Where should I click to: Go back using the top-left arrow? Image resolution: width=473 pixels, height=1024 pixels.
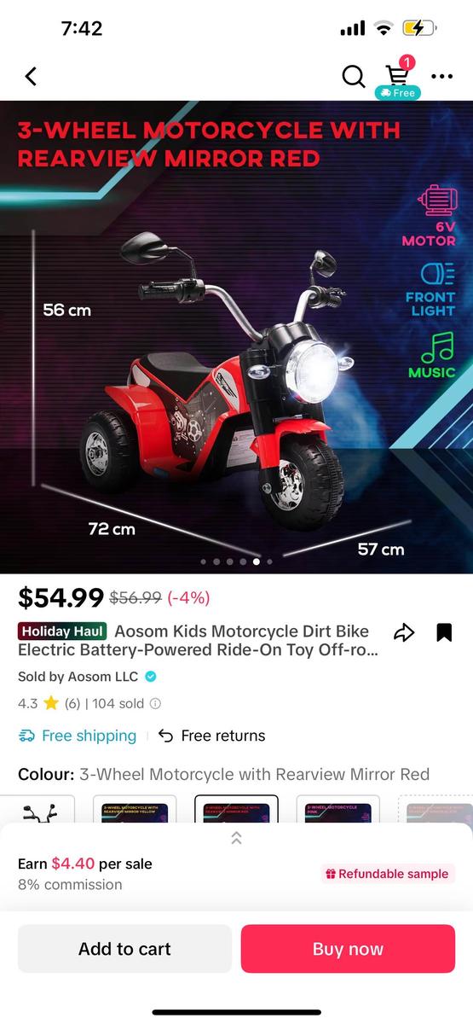pos(31,76)
